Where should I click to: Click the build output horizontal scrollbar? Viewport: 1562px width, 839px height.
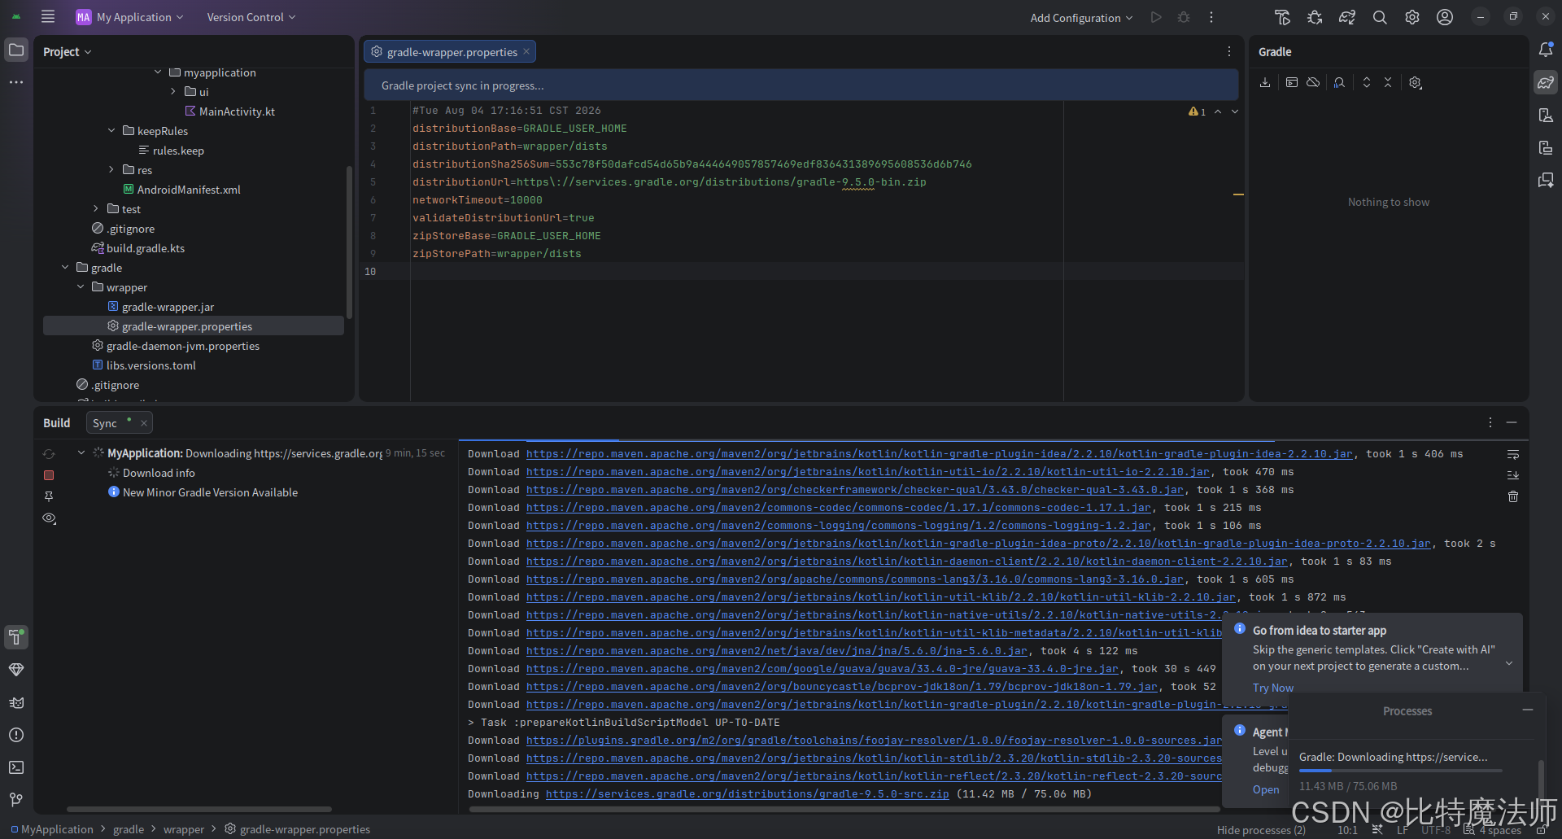(844, 809)
